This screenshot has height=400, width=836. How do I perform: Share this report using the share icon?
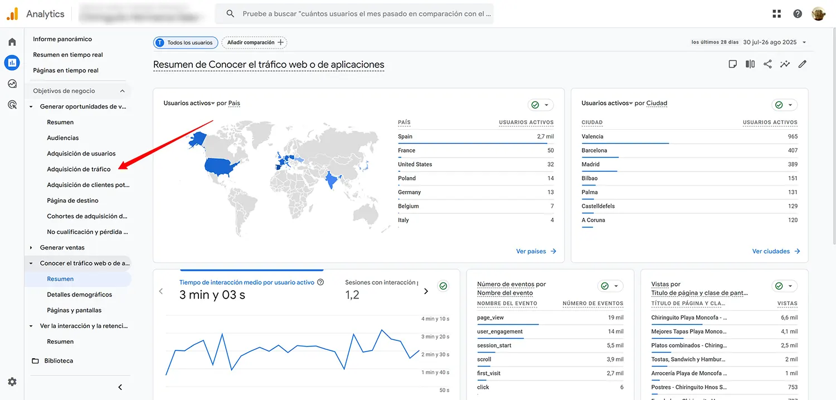point(767,64)
